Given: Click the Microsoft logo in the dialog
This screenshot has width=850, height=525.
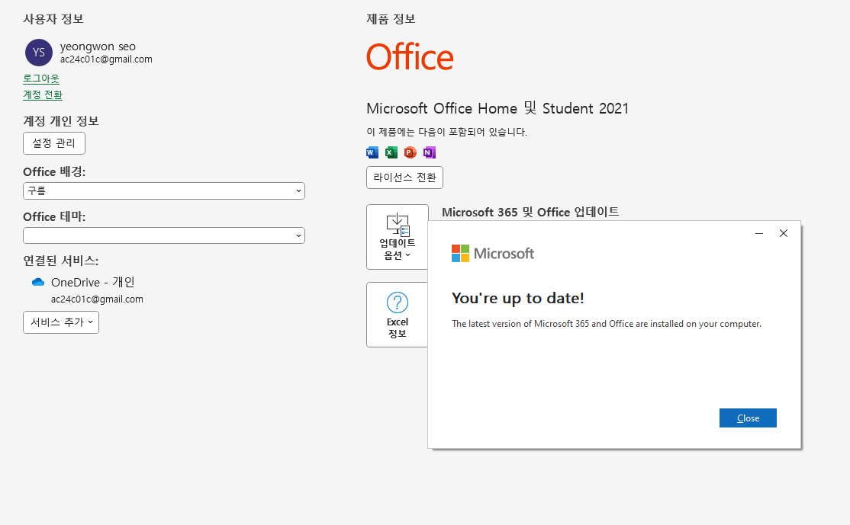Looking at the screenshot, I should 493,253.
